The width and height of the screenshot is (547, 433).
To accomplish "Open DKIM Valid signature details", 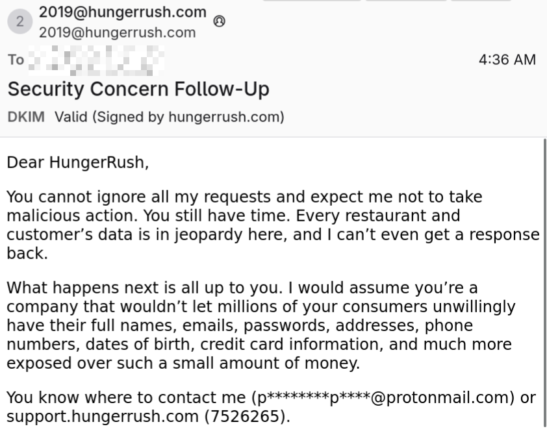I will tap(170, 118).
